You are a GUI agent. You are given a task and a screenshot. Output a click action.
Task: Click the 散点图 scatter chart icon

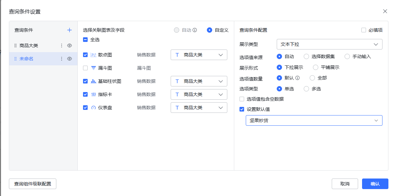point(94,55)
